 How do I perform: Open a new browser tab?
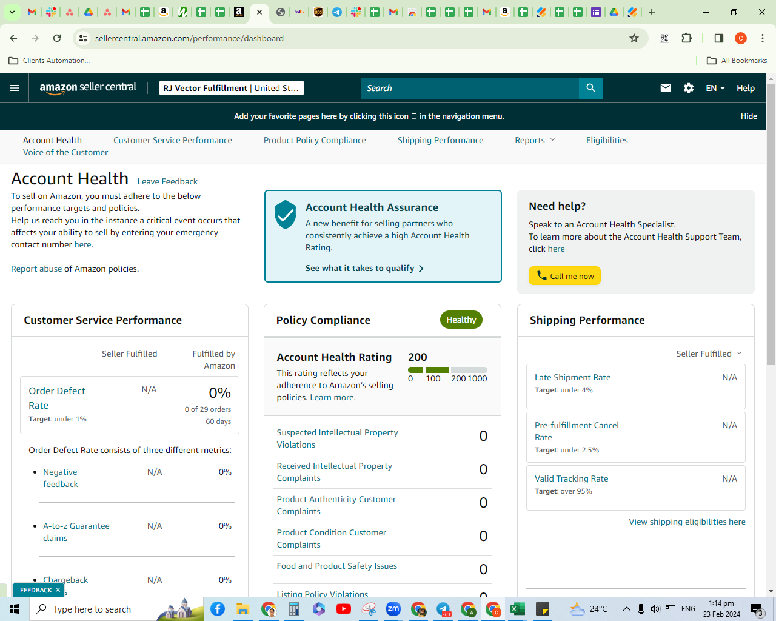pos(652,12)
